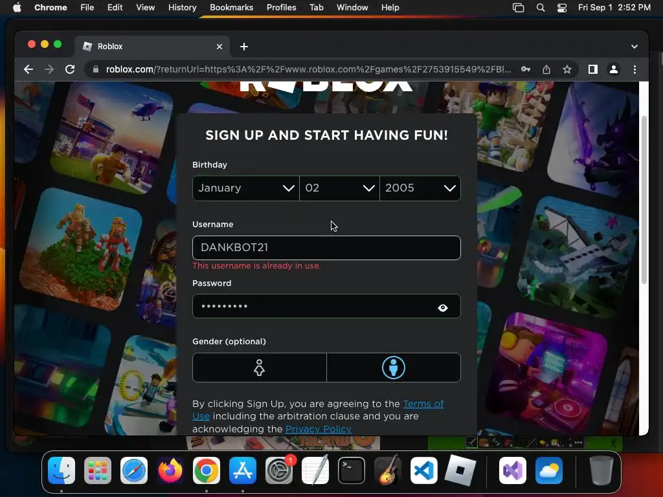Open the Apple menu
This screenshot has width=663, height=497.
[x=17, y=8]
